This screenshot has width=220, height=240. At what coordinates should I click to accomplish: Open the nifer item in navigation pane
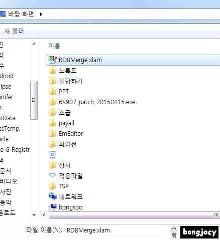pos(7,97)
